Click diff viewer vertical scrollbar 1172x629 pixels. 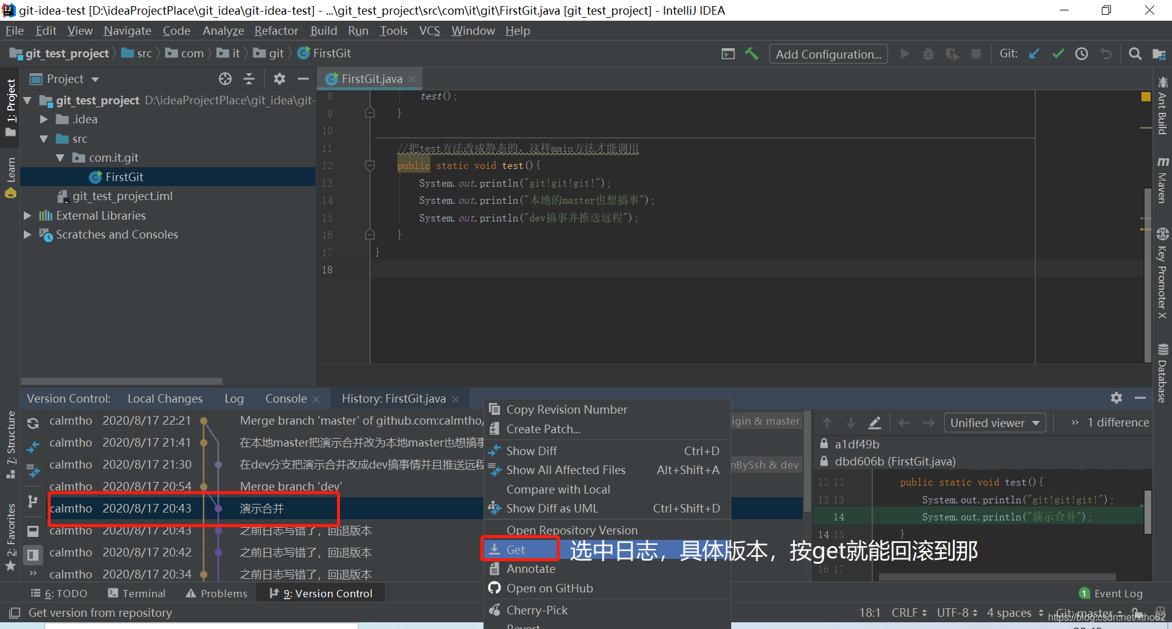pyautogui.click(x=1148, y=511)
